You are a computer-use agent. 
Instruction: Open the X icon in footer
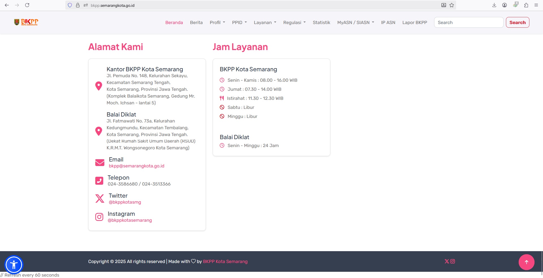(447, 261)
